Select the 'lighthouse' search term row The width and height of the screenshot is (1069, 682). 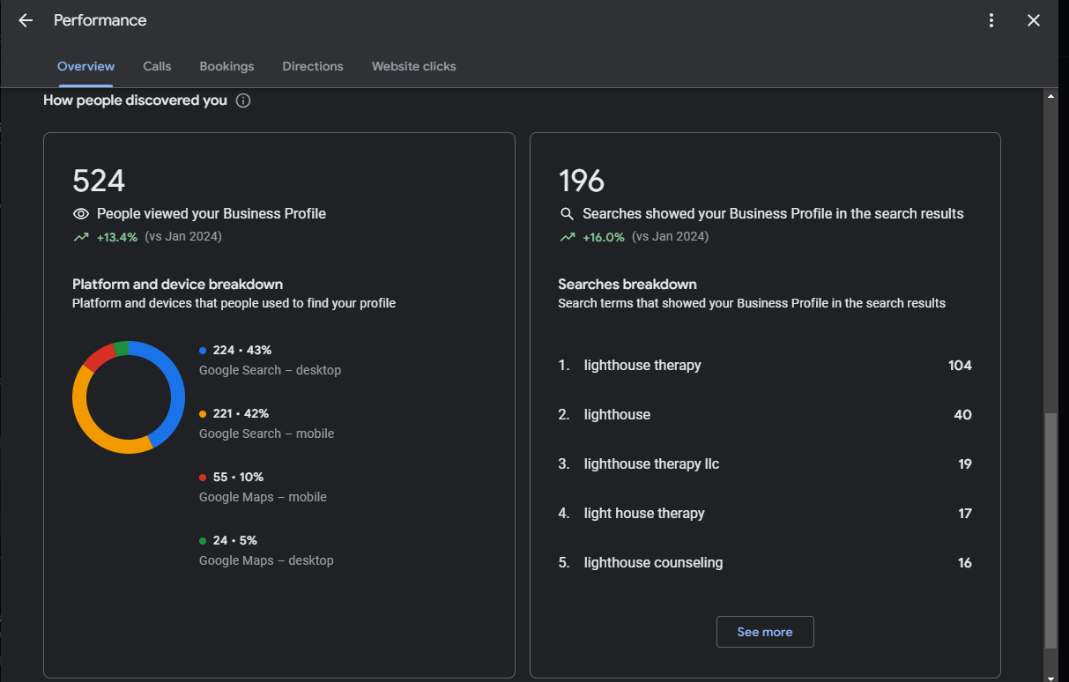tap(765, 415)
